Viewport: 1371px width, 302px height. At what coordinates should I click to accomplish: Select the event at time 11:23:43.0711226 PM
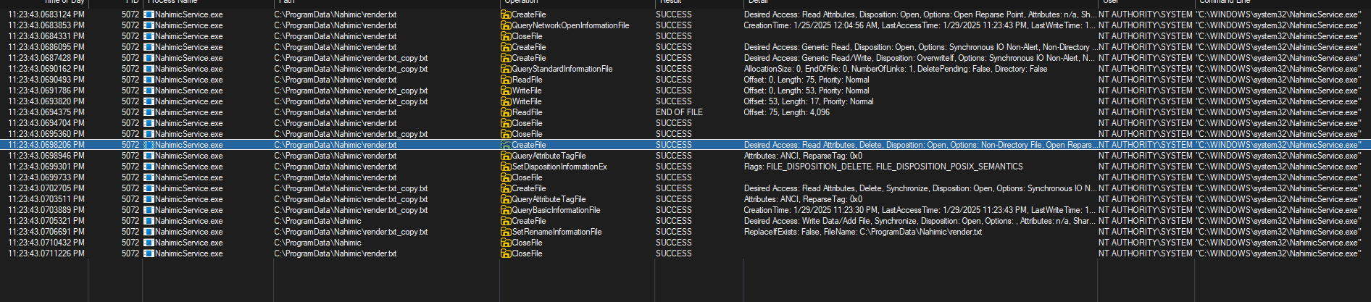coord(46,253)
